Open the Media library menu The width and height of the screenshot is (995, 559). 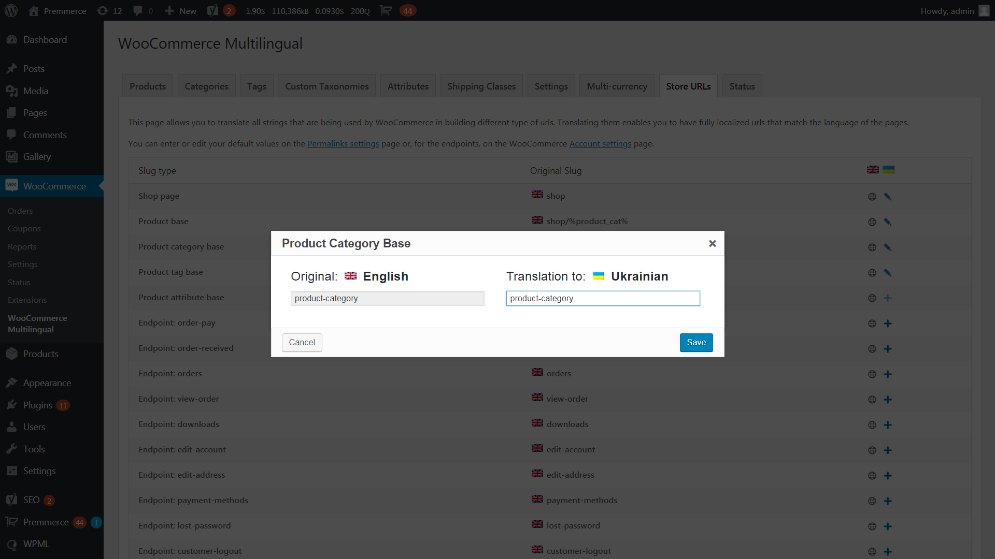(36, 91)
